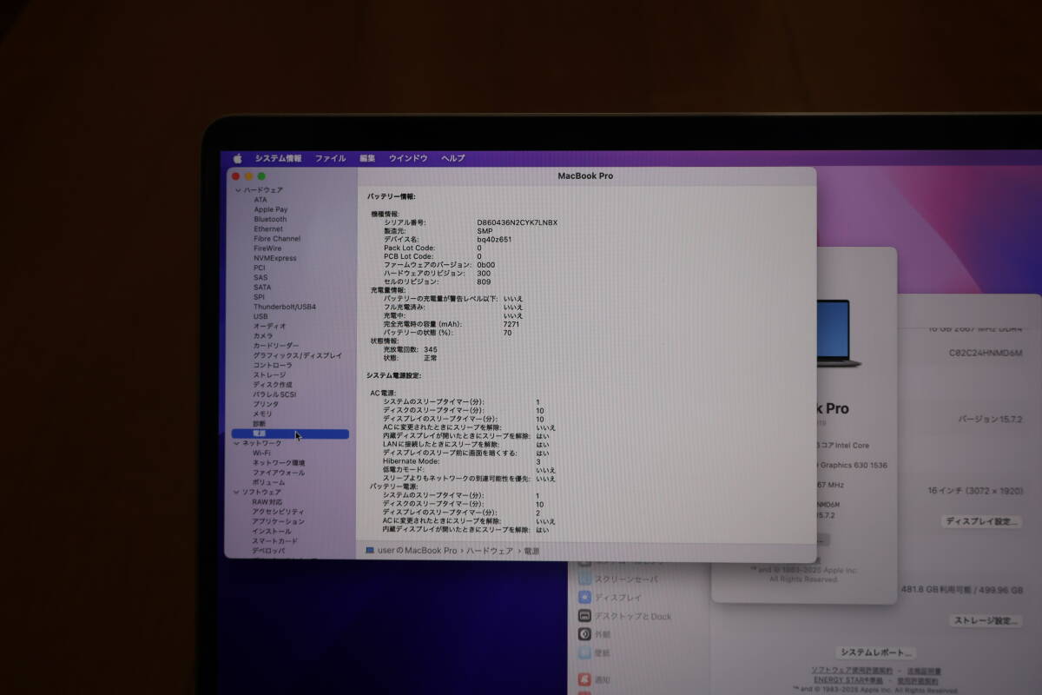Screen dimensions: 1042x695
Task: Select オーディオ in the sidebar
Action: click(269, 326)
